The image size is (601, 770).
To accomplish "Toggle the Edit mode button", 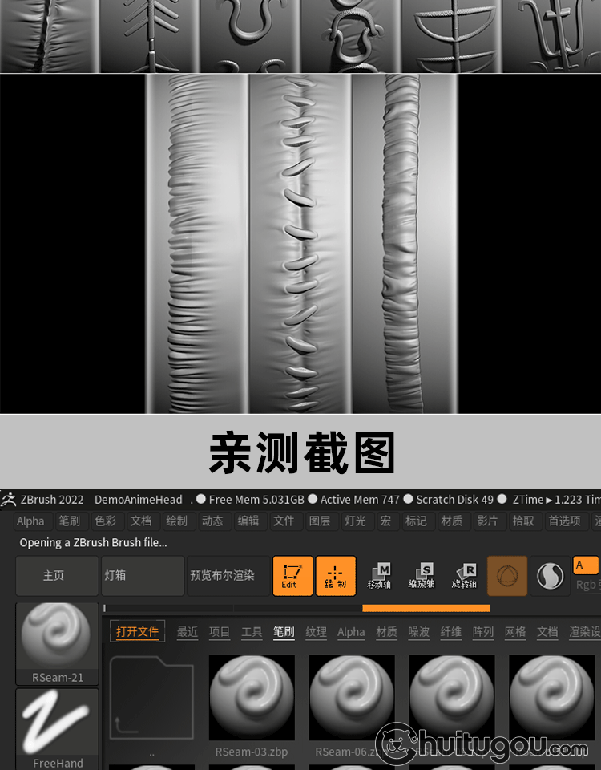I will [292, 576].
